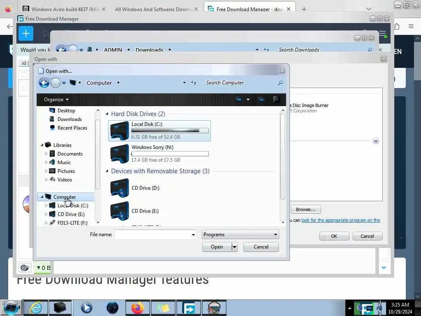
Task: Show hidden system tray icons
Action: tap(349, 308)
